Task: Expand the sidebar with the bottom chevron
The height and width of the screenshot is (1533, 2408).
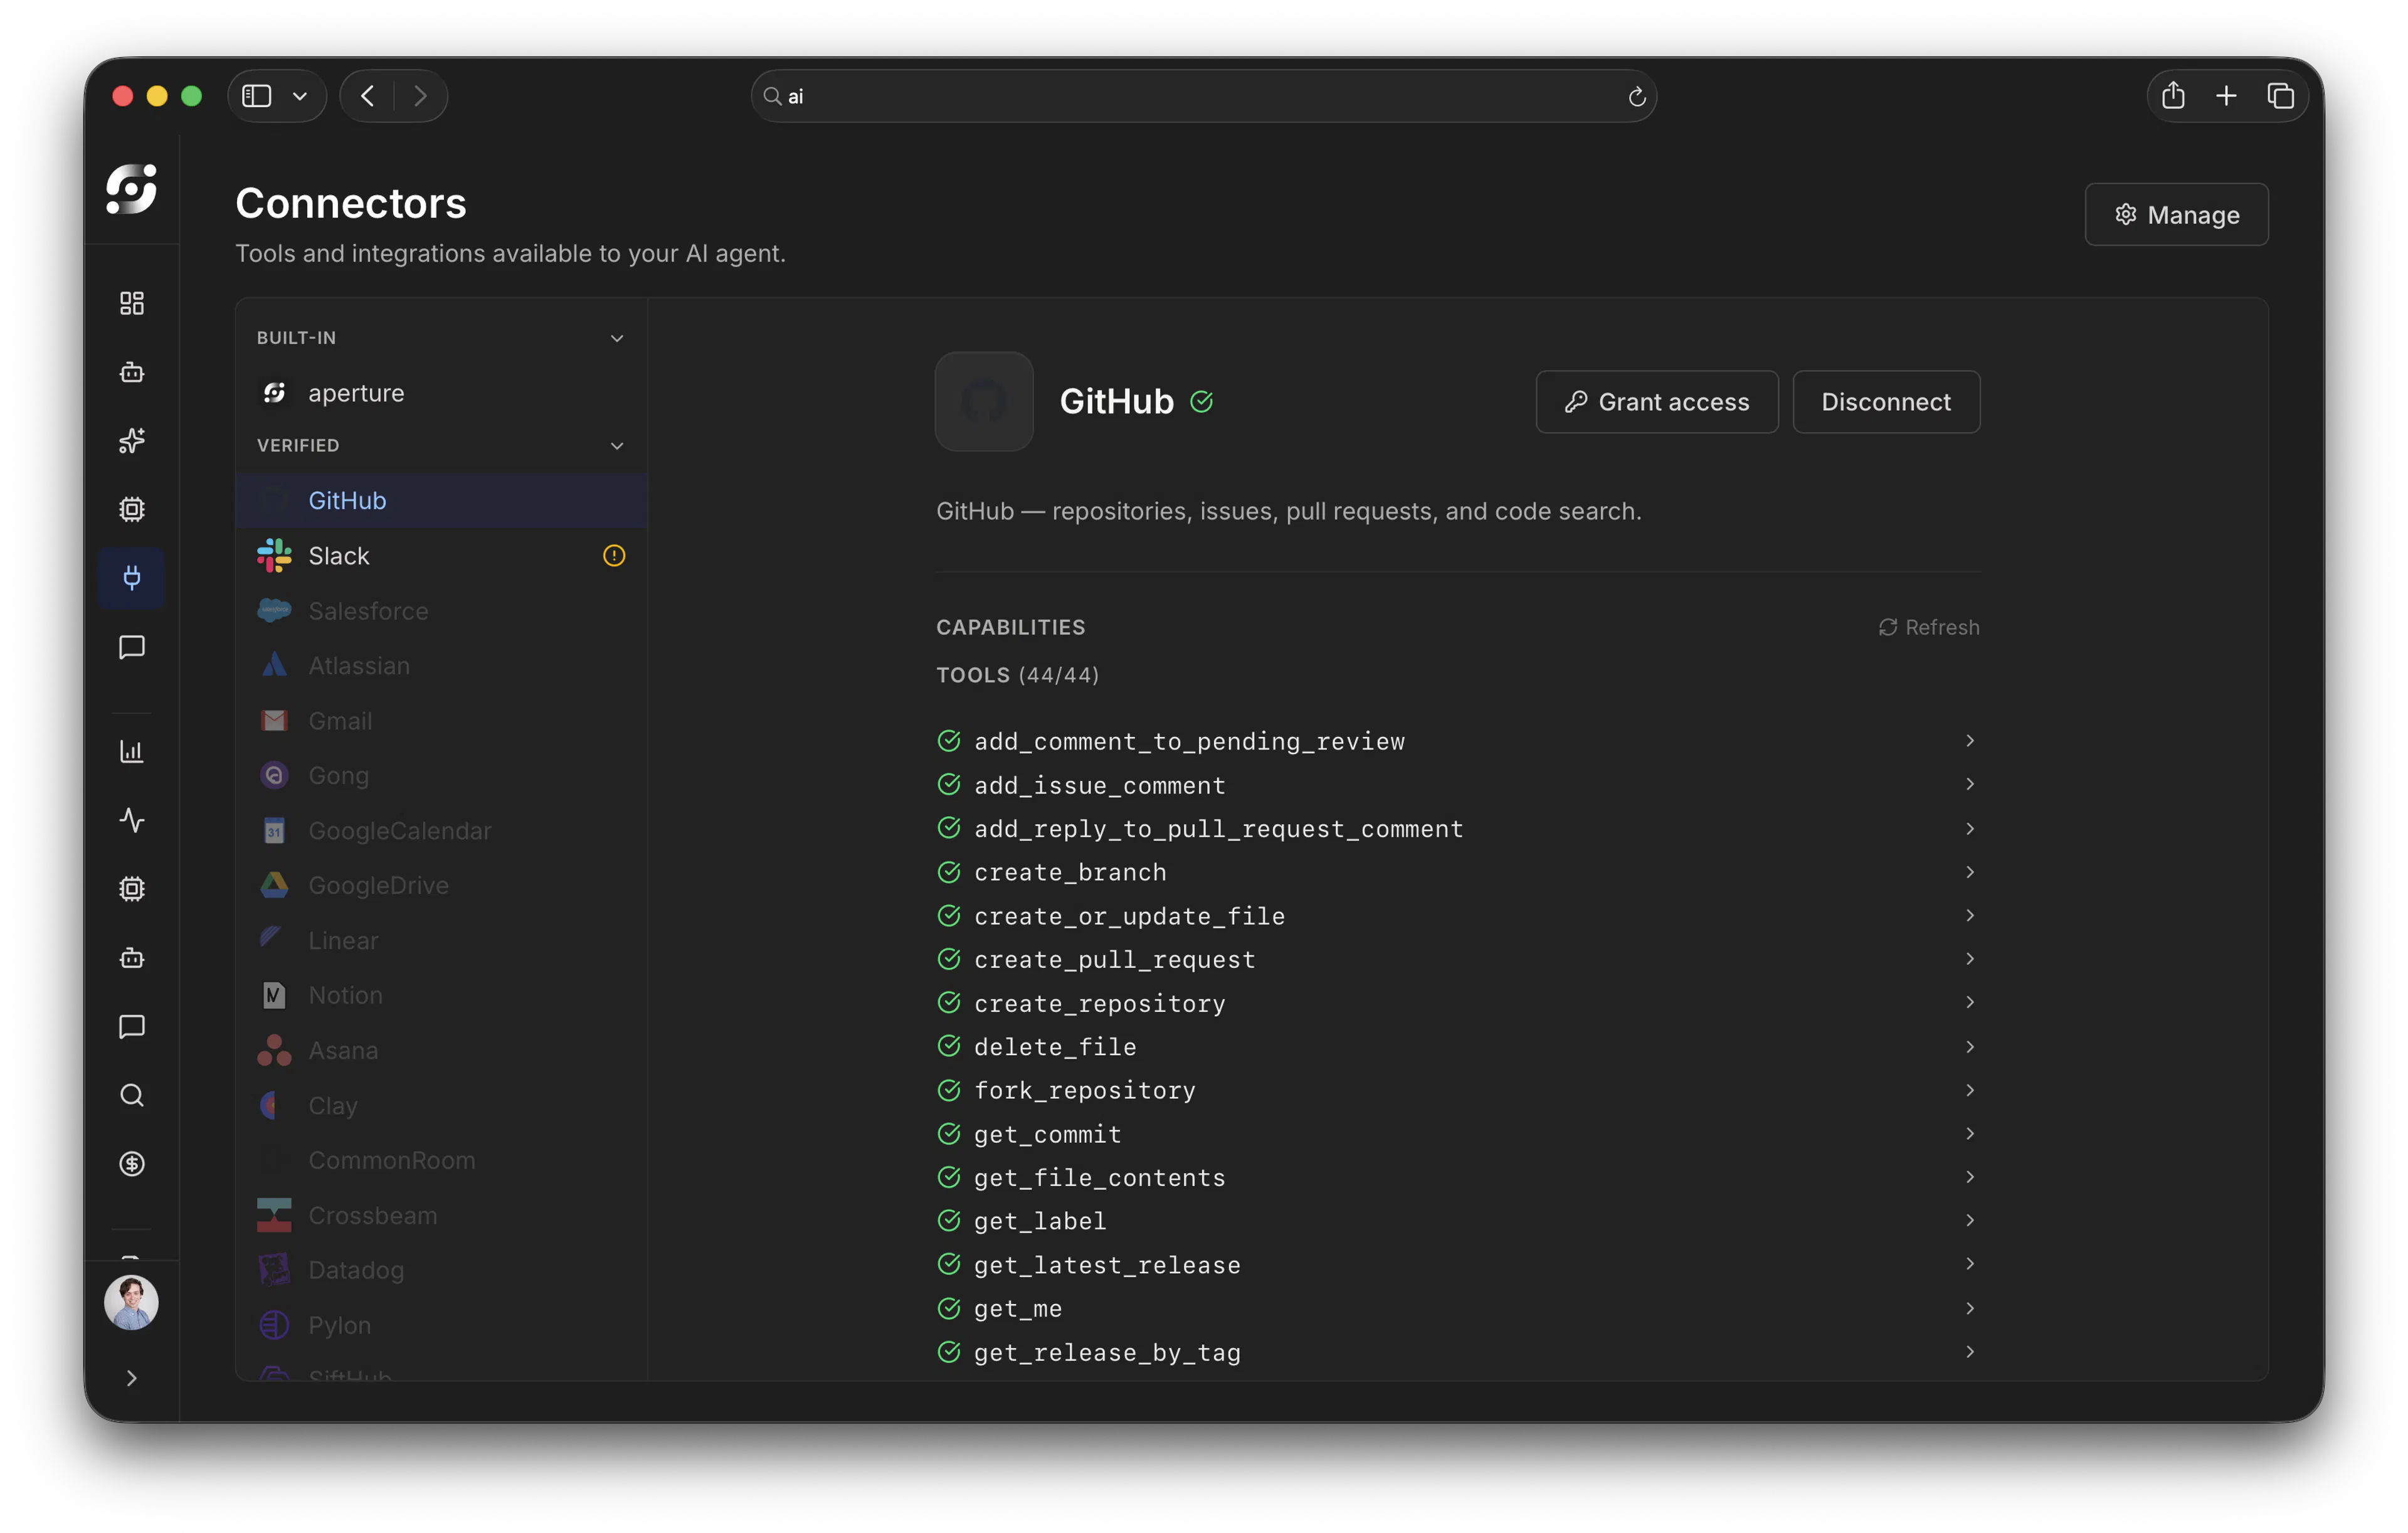Action: tap(132, 1378)
